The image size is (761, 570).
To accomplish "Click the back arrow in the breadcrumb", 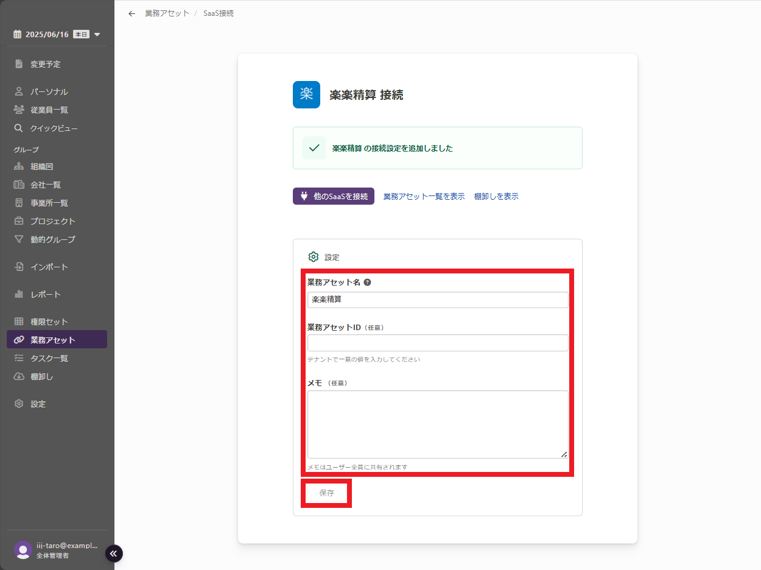I will (x=132, y=13).
